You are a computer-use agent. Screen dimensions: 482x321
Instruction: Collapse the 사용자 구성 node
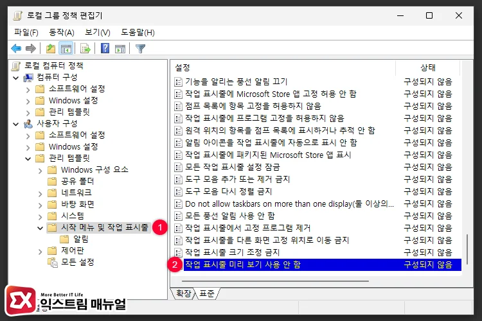16,124
